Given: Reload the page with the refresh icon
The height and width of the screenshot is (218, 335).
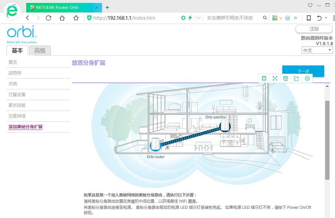Looking at the screenshot, I should coord(49,18).
